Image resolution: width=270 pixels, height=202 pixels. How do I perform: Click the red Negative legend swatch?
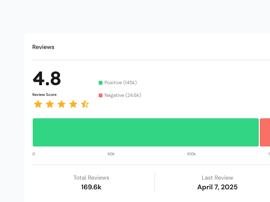click(101, 95)
